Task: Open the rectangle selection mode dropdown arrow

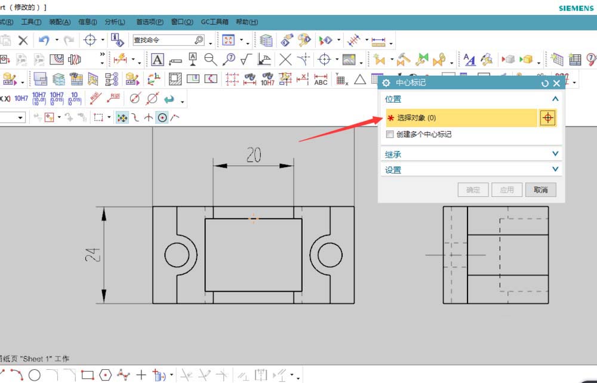Action: (109, 118)
